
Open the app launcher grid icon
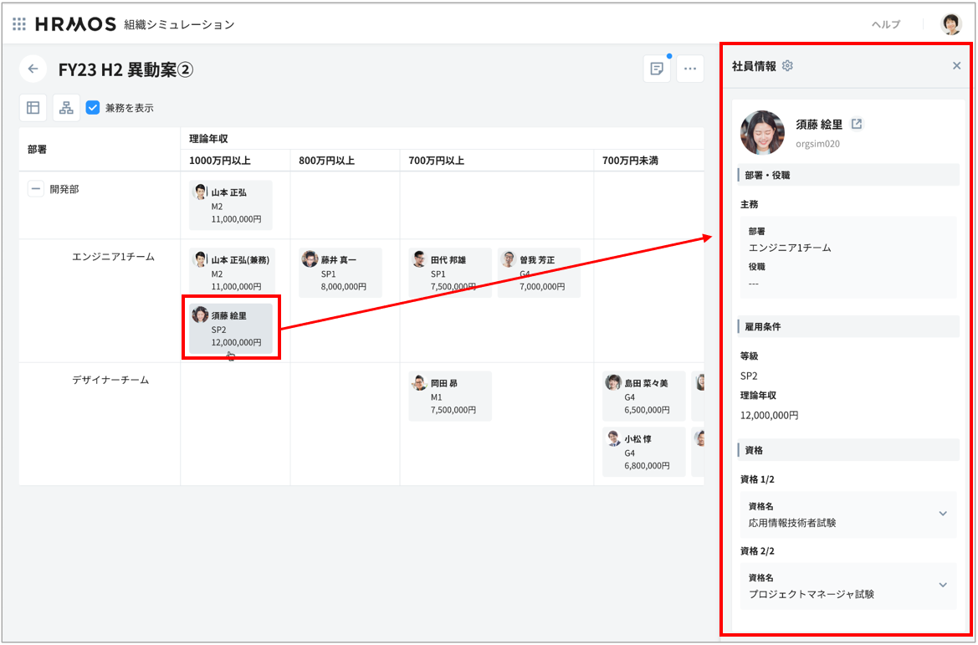coord(19,24)
